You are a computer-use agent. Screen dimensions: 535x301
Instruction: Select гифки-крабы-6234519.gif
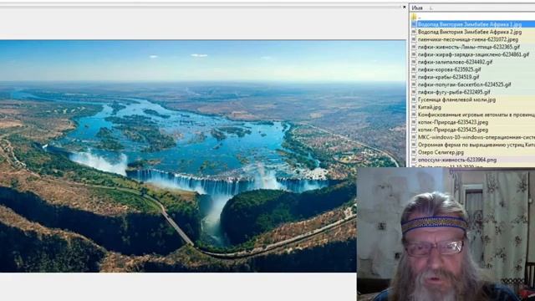click(x=449, y=77)
